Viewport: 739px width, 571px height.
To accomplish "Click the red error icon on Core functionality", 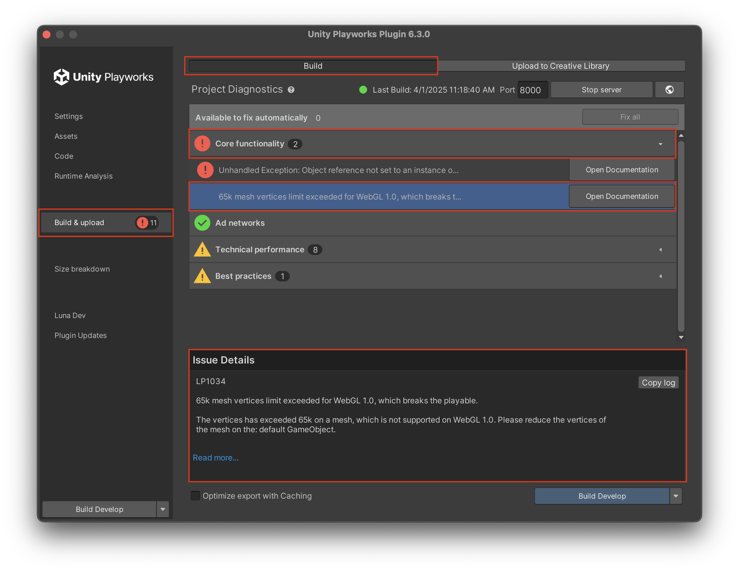I will (x=202, y=144).
